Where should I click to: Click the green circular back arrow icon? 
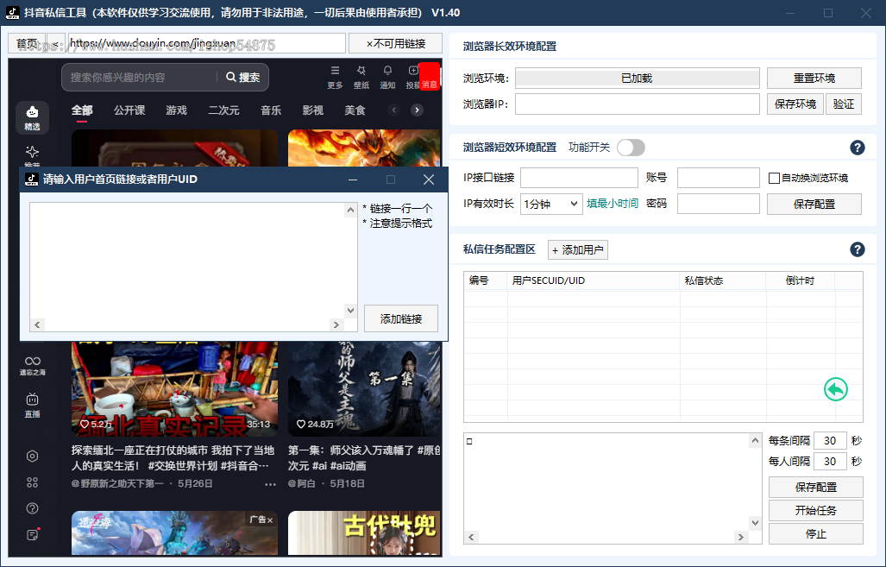click(x=836, y=389)
